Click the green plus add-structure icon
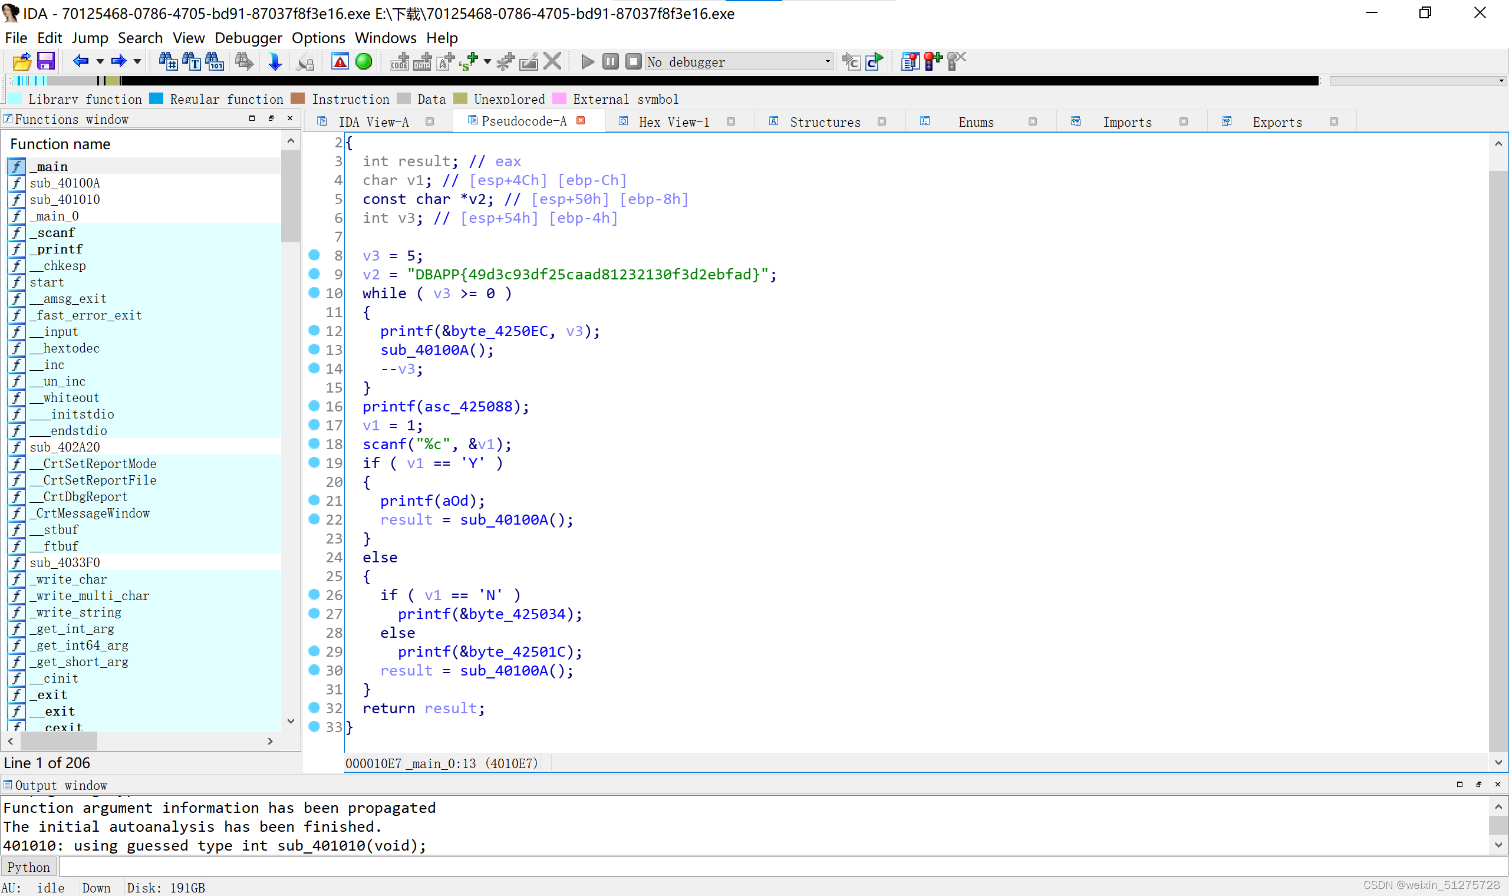The height and width of the screenshot is (896, 1509). [469, 61]
